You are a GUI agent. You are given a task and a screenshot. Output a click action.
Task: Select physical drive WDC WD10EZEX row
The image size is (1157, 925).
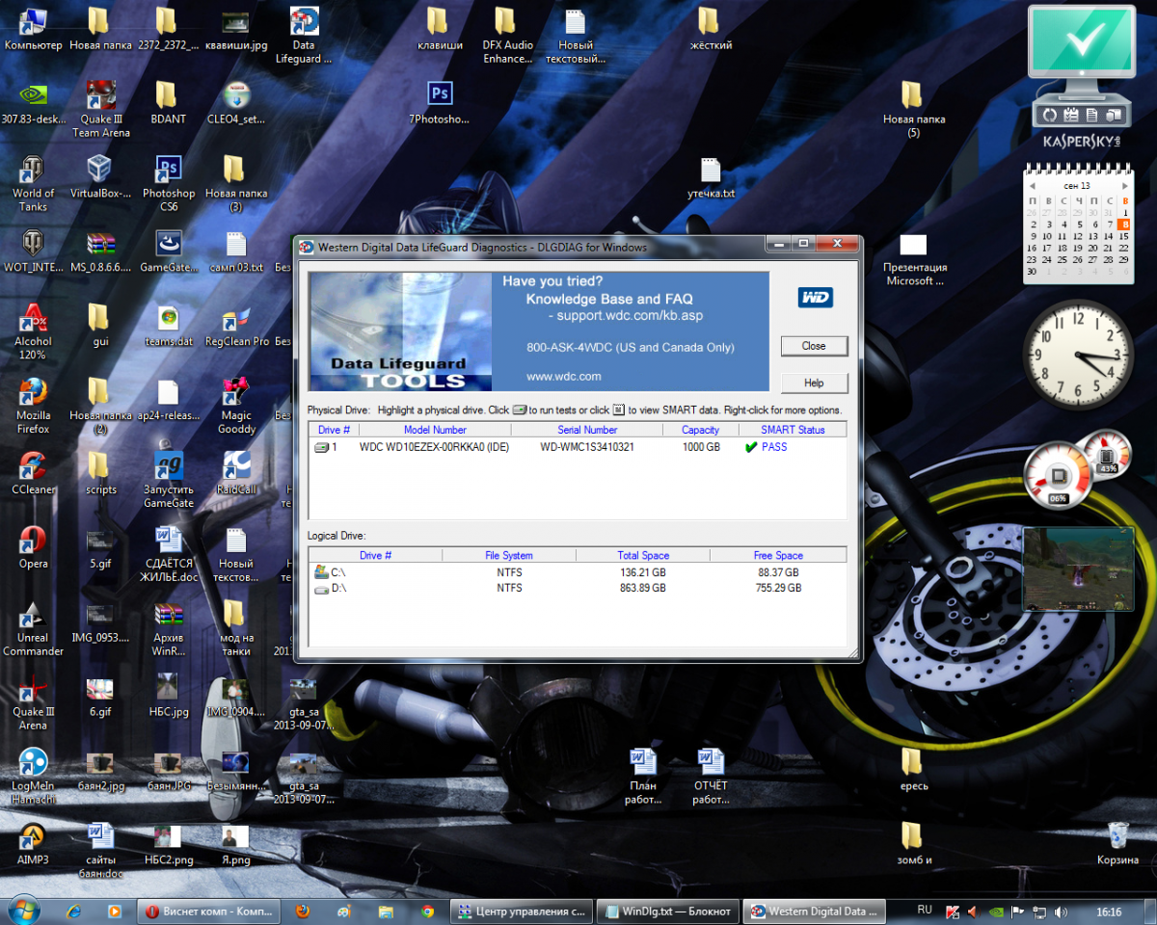[434, 447]
